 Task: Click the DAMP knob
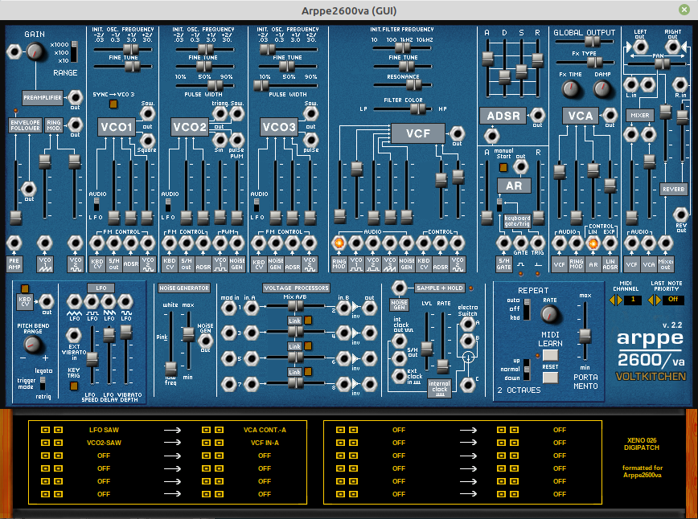pyautogui.click(x=602, y=89)
